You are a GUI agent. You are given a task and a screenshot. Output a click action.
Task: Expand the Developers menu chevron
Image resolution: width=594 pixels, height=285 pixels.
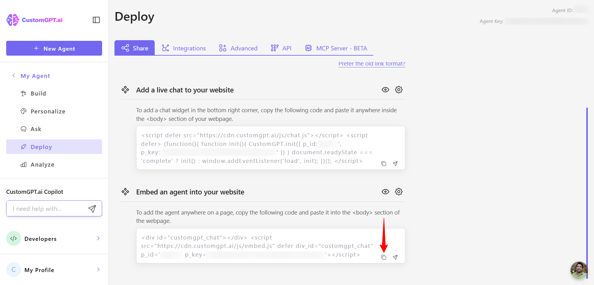click(98, 238)
